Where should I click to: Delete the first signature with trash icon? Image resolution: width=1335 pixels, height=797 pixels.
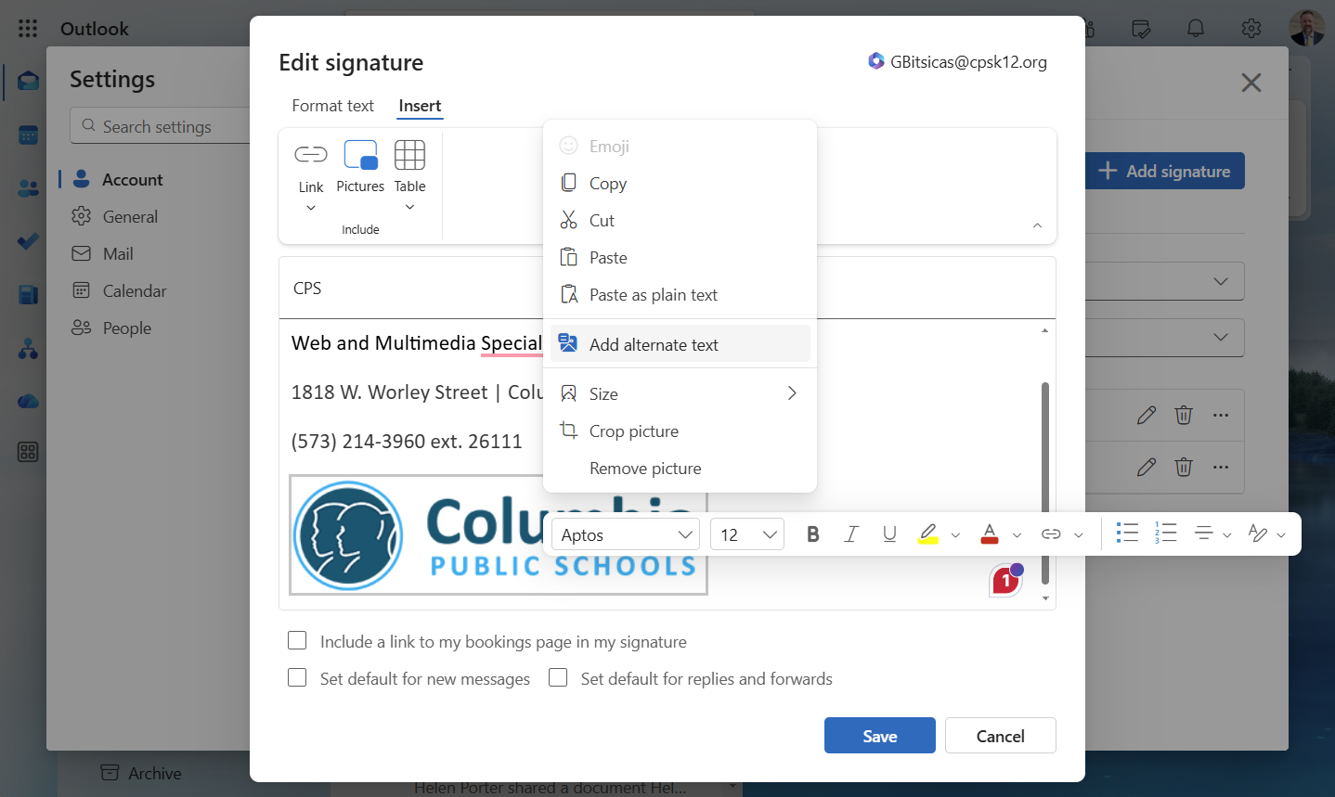tap(1184, 415)
